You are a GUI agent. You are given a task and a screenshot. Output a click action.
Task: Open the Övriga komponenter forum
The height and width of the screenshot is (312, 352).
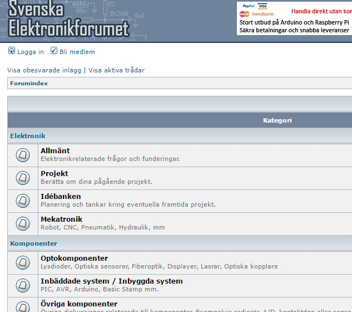tap(79, 304)
